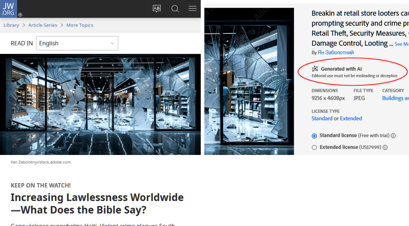Open More Topics in the breadcrumb
The width and height of the screenshot is (409, 226).
pyautogui.click(x=80, y=25)
